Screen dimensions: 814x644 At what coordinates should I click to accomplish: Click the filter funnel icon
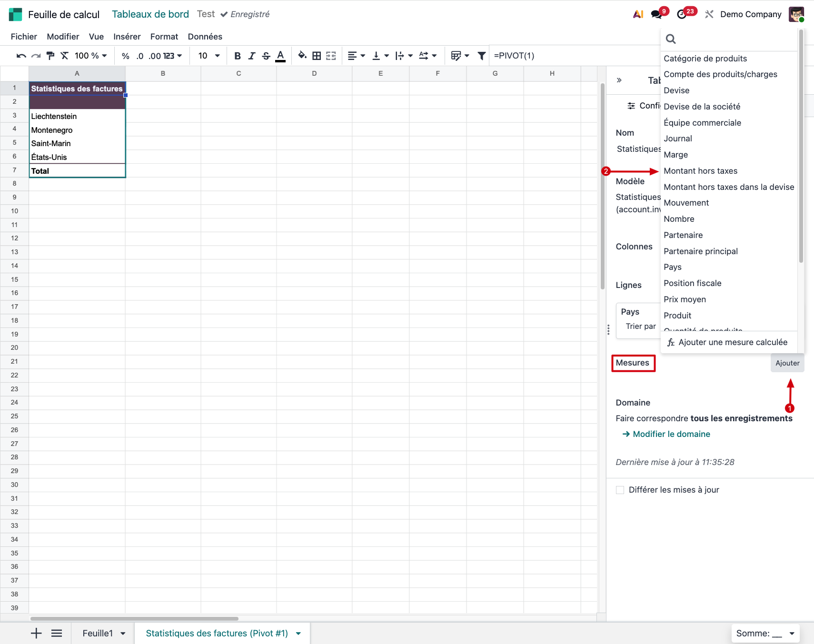pos(482,56)
